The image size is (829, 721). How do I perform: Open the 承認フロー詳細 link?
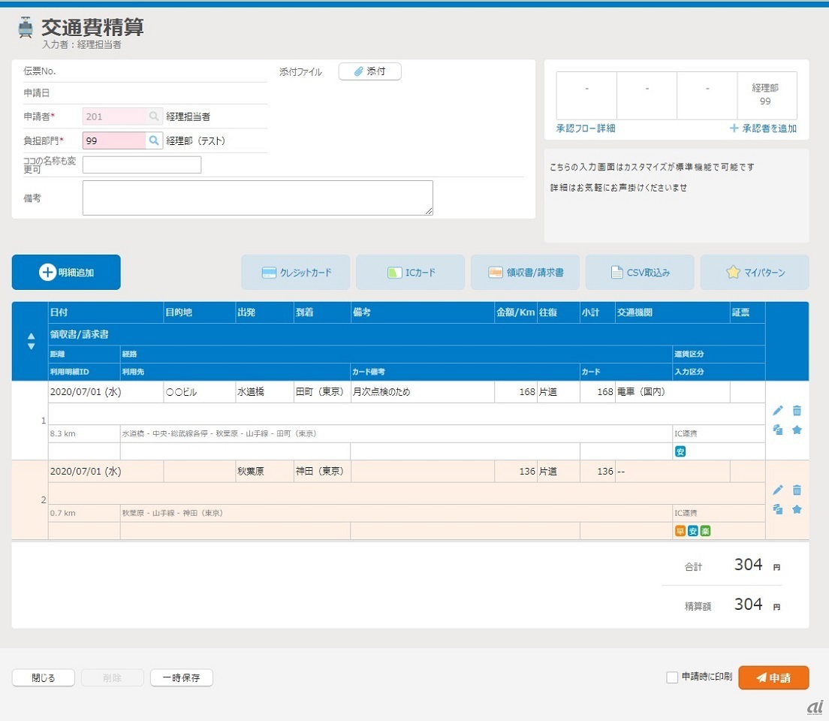pyautogui.click(x=586, y=128)
